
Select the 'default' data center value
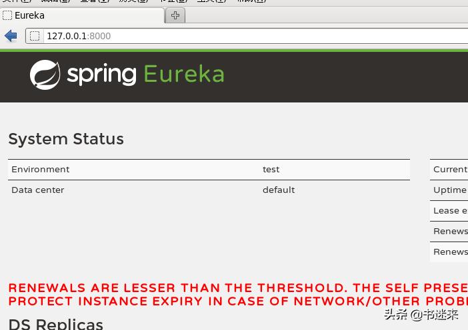coord(279,190)
